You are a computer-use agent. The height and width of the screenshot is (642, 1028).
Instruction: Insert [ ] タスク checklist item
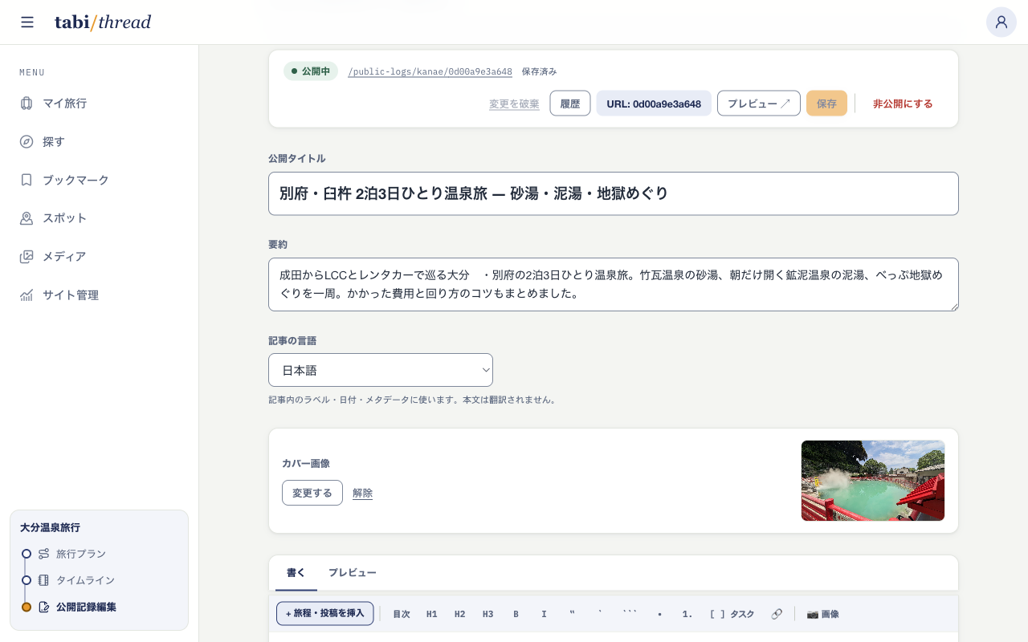pos(732,614)
